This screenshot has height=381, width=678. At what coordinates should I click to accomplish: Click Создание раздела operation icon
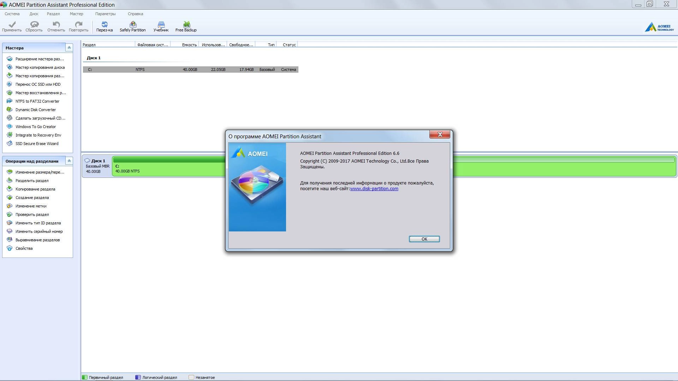coord(10,198)
